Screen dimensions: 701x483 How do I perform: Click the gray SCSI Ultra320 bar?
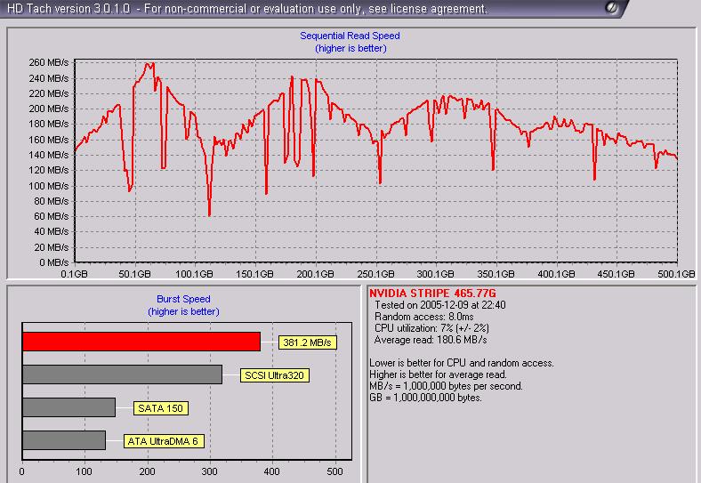123,374
